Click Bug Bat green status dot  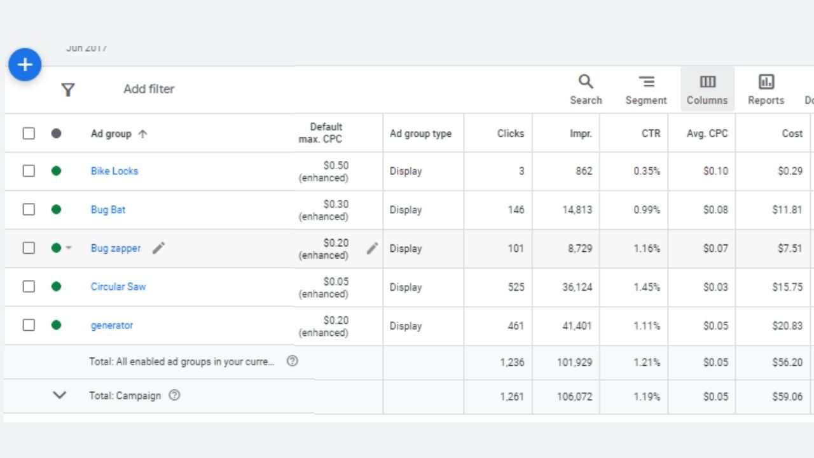(56, 209)
